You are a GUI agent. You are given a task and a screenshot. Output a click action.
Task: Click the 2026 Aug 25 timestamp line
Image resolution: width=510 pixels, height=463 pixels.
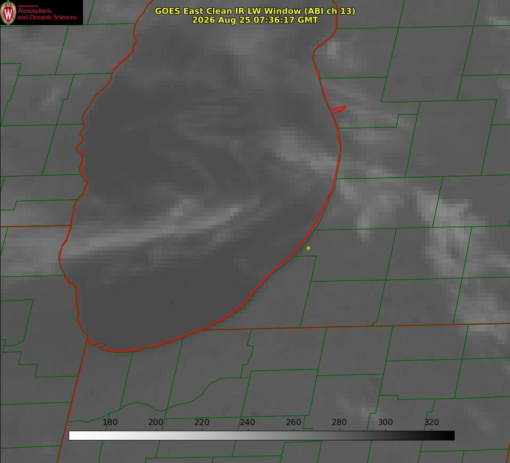[x=255, y=20]
